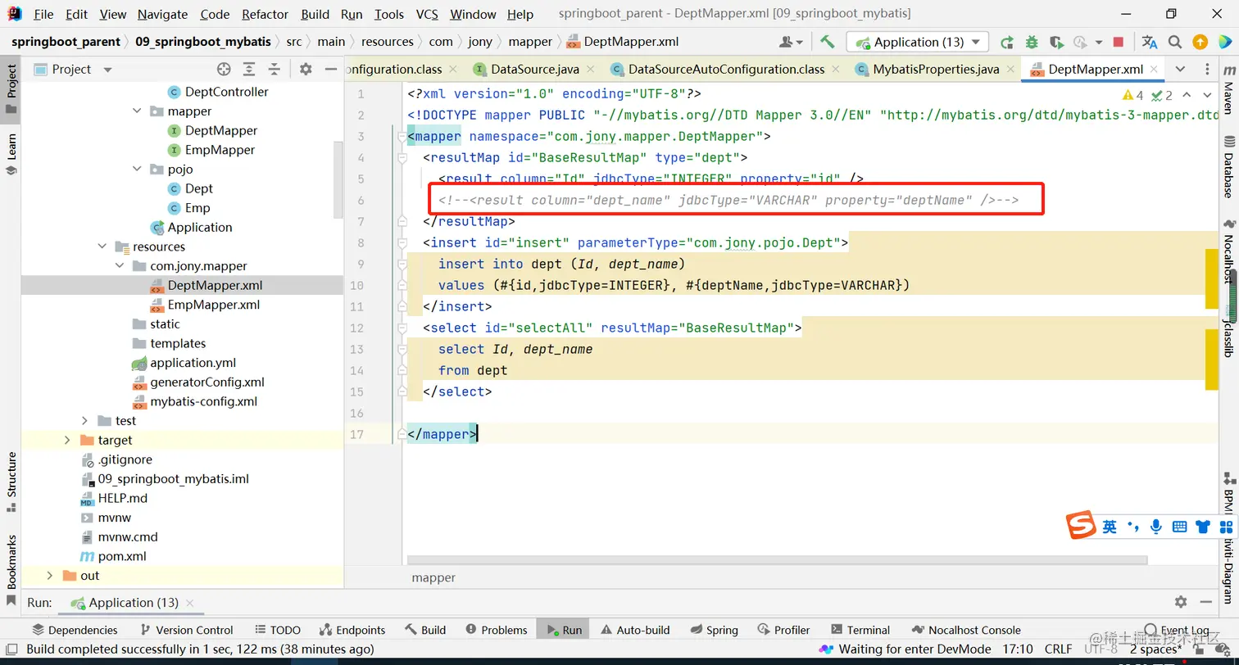The width and height of the screenshot is (1239, 665).
Task: Expand all in Project panel
Action: (x=249, y=70)
